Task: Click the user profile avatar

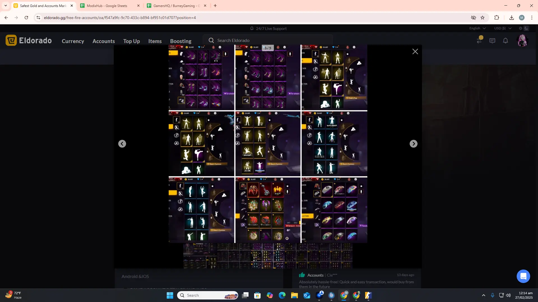Action: 522,41
